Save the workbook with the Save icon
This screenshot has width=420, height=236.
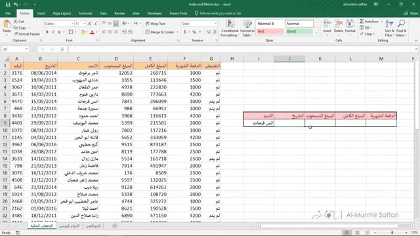[x=7, y=5]
